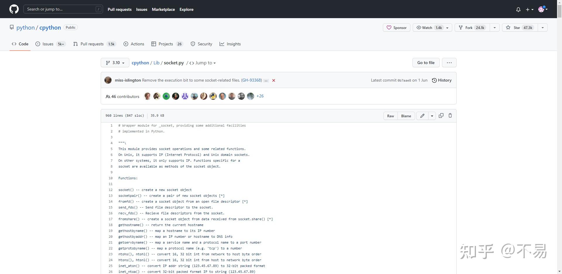The width and height of the screenshot is (562, 274).
Task: Navigate to cpython root in breadcrumb
Action: tap(140, 63)
